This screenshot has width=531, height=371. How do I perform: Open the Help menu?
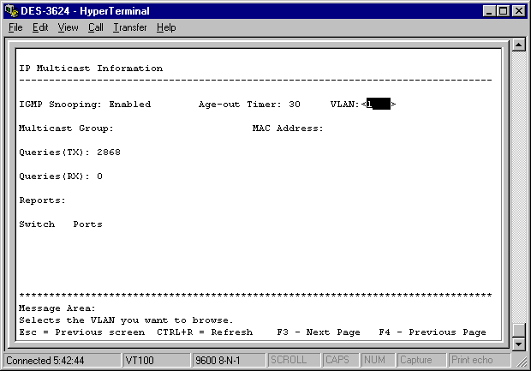tap(166, 27)
